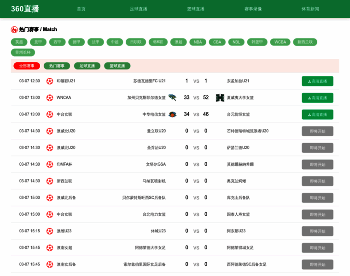The width and height of the screenshot is (350, 276).
Task: Select the 篮球直播 filter tab below the tags
Action: pyautogui.click(x=117, y=66)
